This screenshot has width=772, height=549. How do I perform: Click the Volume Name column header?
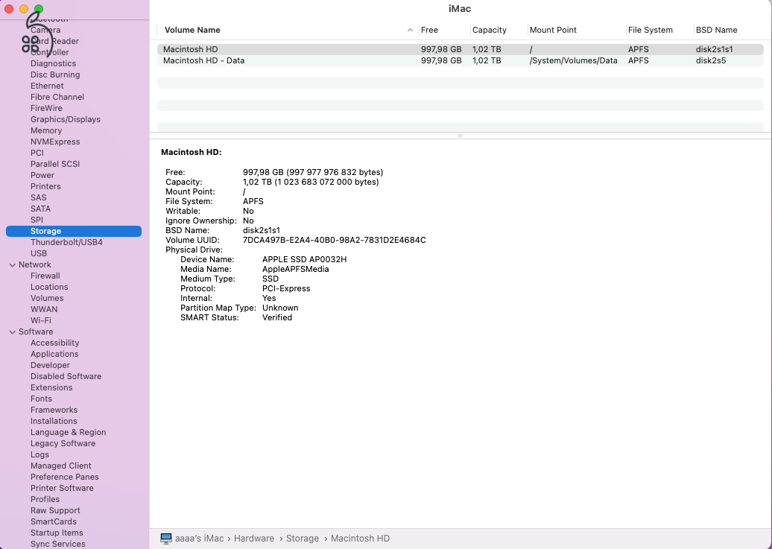click(x=192, y=30)
